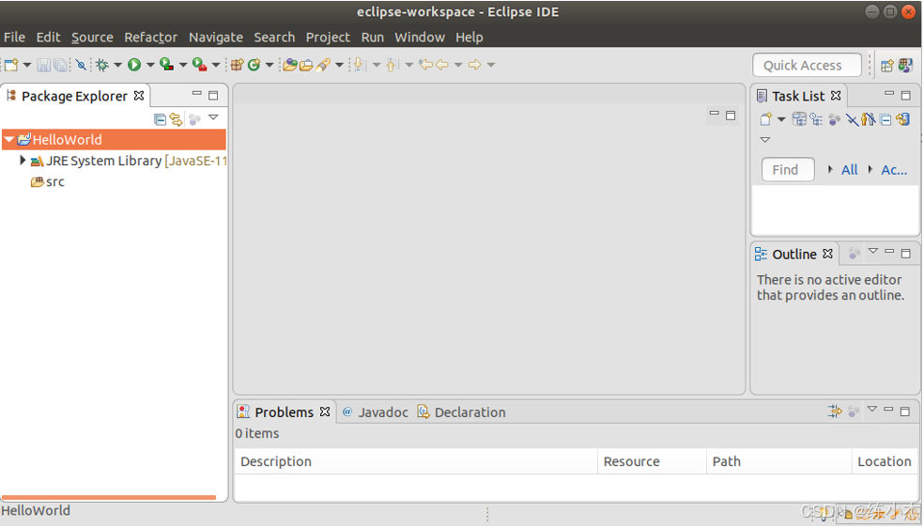Click the Search flashlight icon
Image resolution: width=924 pixels, height=528 pixels.
[323, 65]
